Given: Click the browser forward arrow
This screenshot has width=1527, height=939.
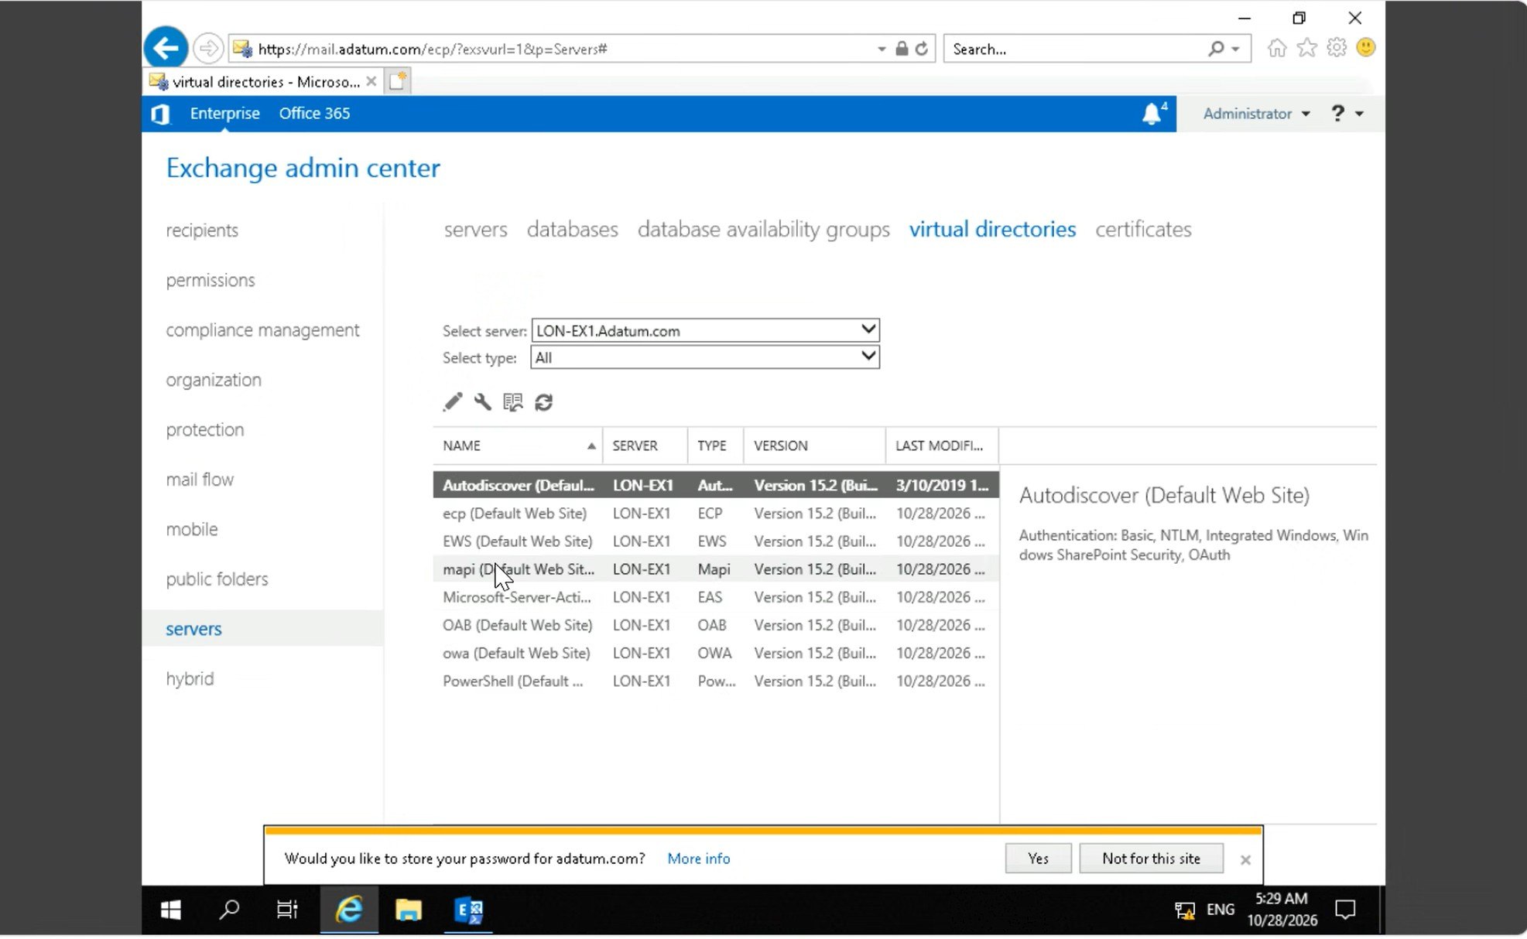Looking at the screenshot, I should 207,49.
